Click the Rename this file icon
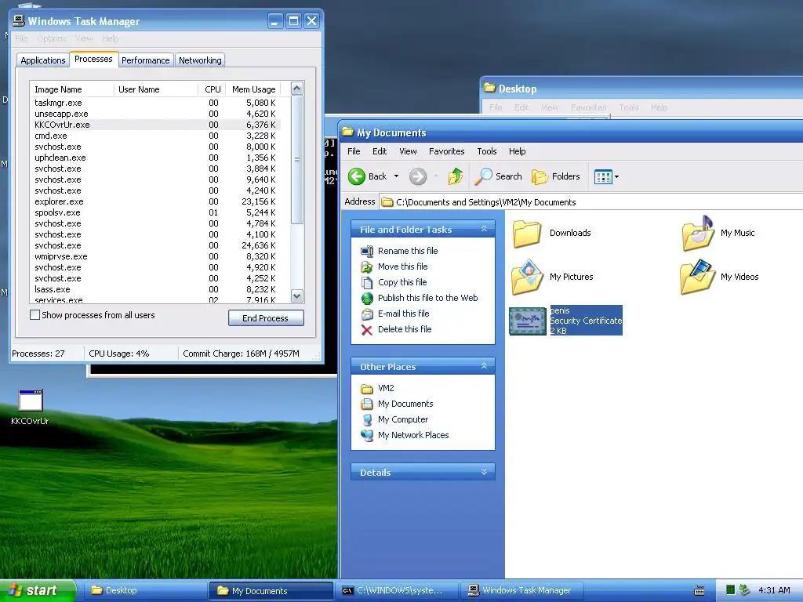The height and width of the screenshot is (602, 803). [367, 251]
